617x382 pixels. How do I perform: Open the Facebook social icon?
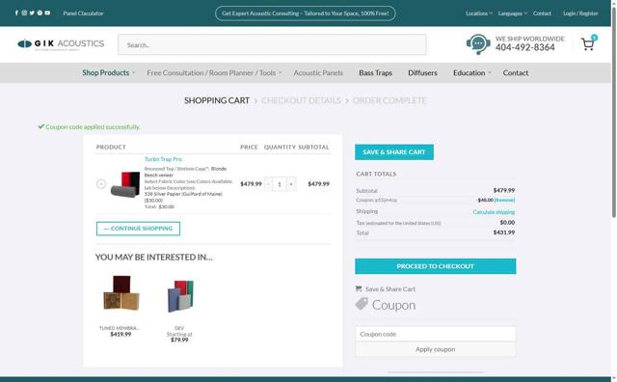click(x=16, y=13)
